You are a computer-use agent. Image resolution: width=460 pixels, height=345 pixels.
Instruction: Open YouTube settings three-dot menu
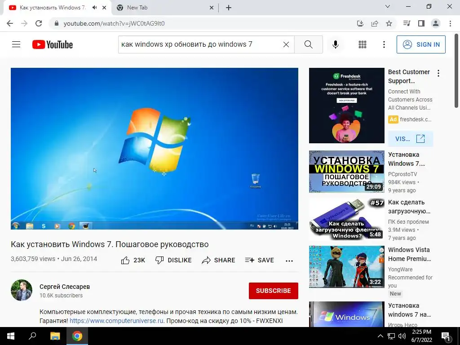384,44
